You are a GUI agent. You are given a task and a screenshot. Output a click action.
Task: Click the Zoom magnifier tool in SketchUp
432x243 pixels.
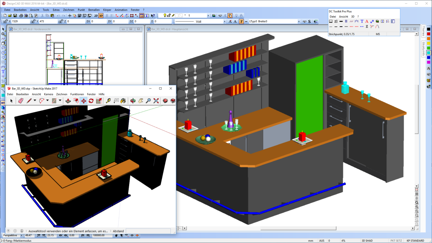(x=148, y=101)
